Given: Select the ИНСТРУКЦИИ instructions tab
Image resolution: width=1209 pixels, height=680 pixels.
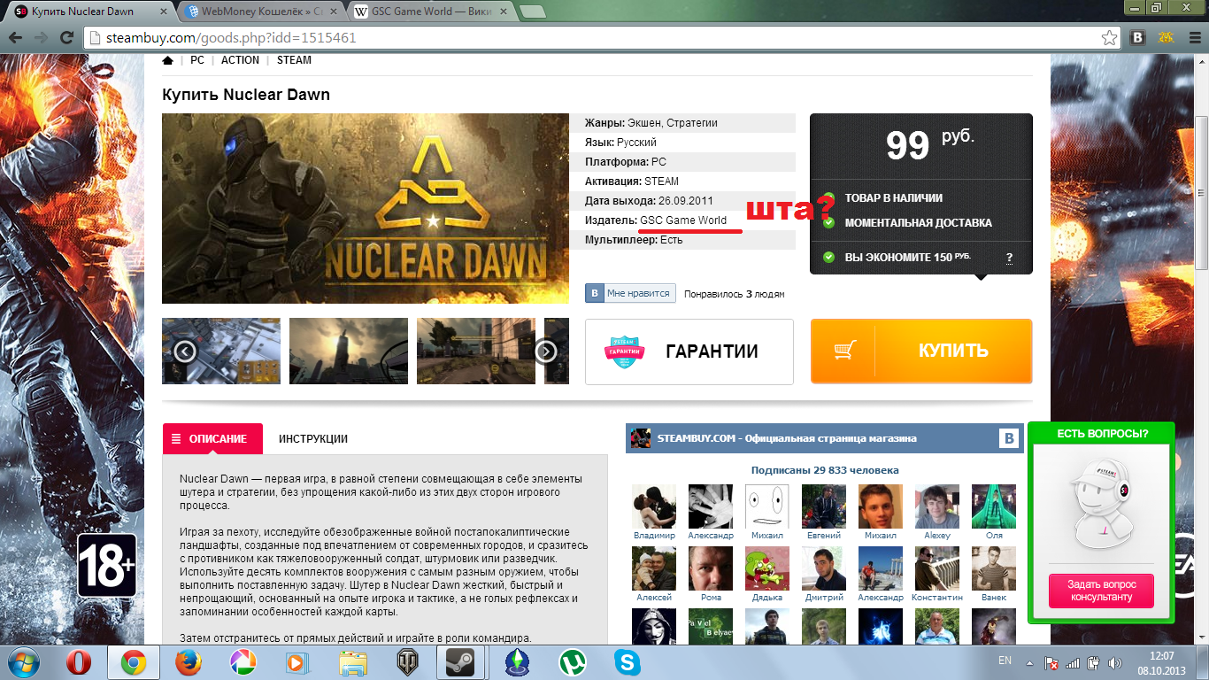Looking at the screenshot, I should tap(313, 438).
